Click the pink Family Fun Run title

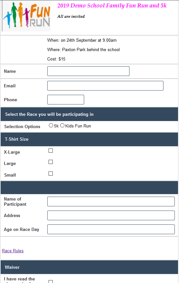pos(112,5)
